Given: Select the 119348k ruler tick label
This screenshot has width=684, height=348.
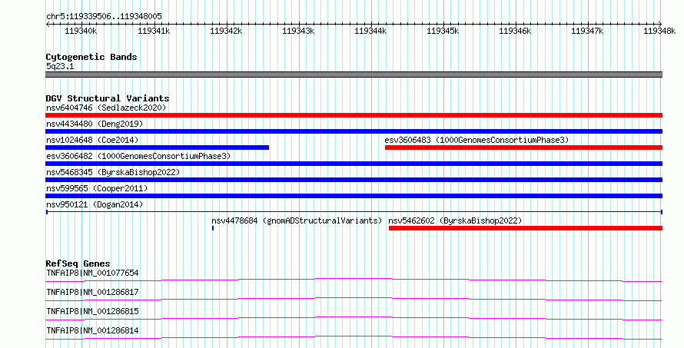Looking at the screenshot, I should [x=659, y=31].
